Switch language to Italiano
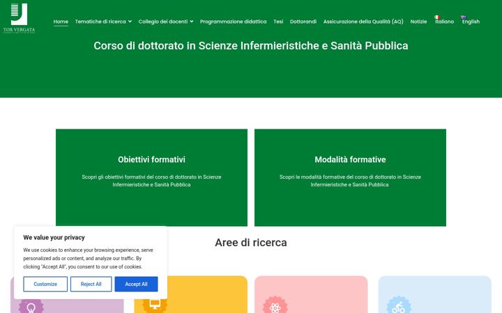 coord(444,22)
